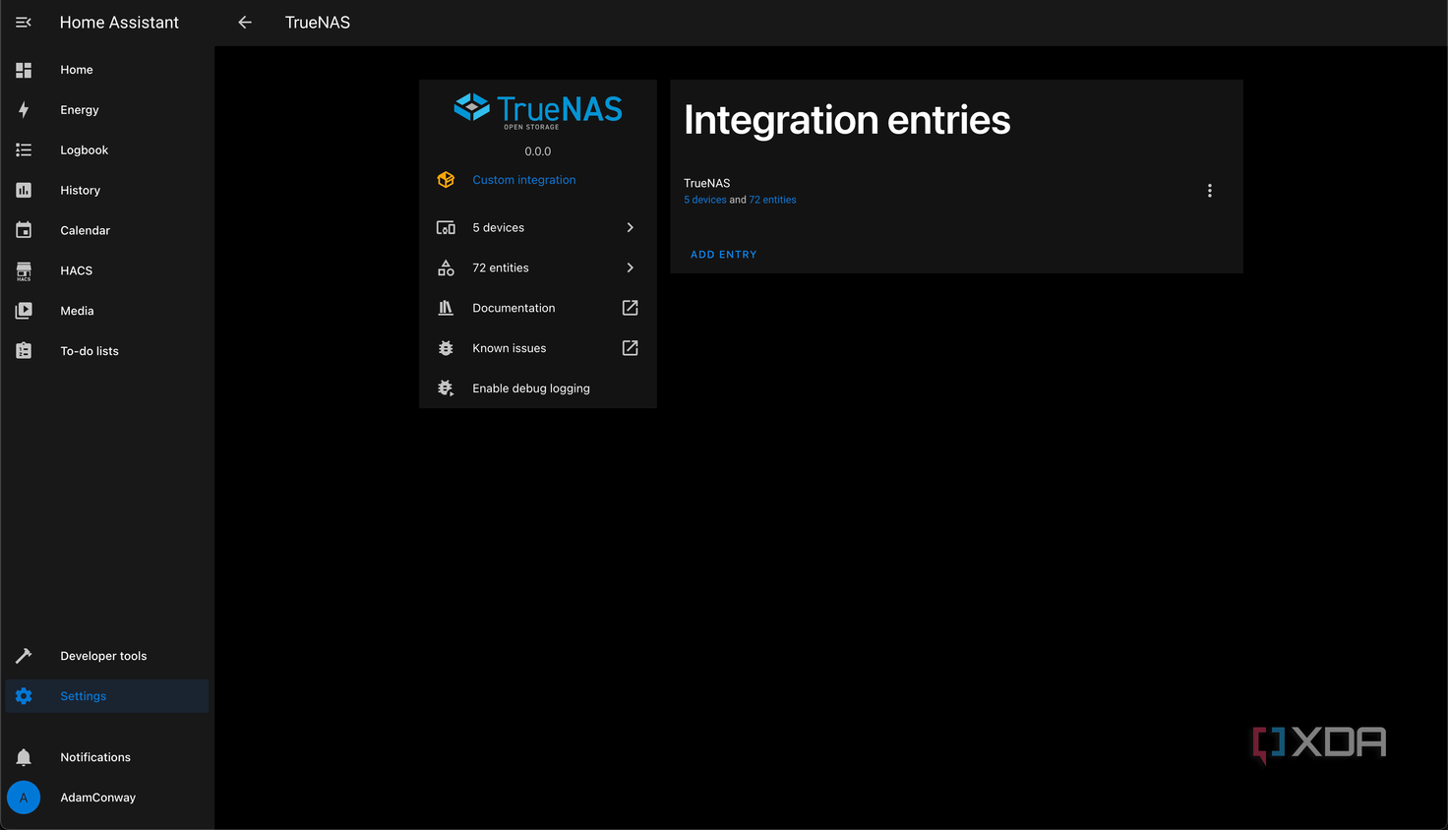Select History in the sidebar menu

click(107, 191)
